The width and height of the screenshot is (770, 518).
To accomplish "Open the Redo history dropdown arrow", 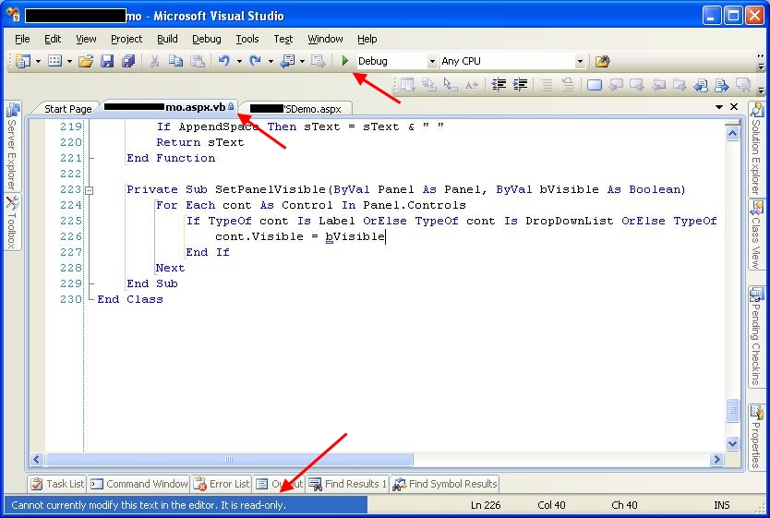I will [x=271, y=61].
